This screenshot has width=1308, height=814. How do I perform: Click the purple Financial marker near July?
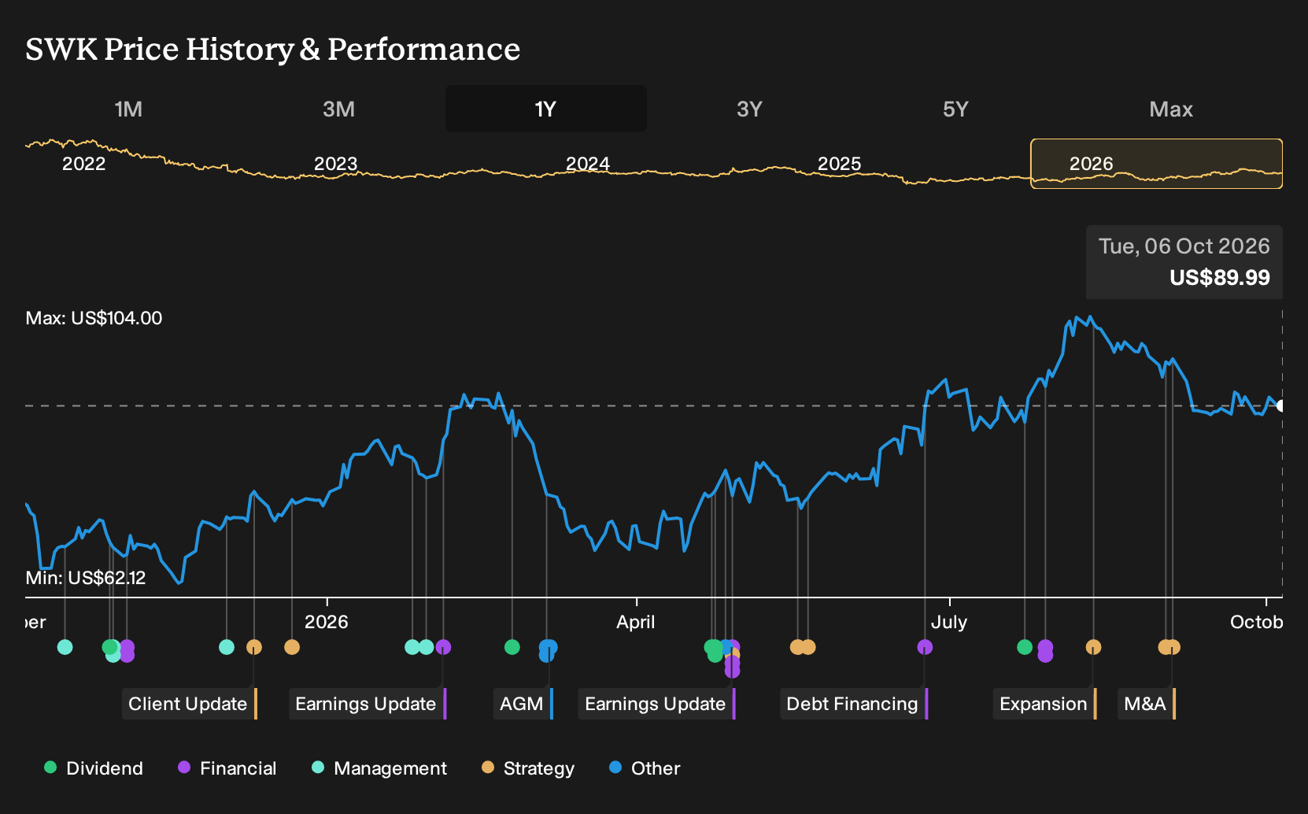point(925,647)
